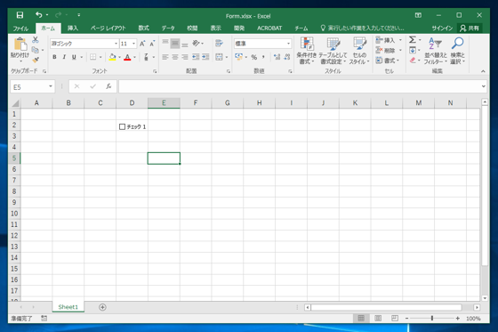Screen dimensions: 498x332
Task: Open the ファイル tab
Action: point(20,28)
